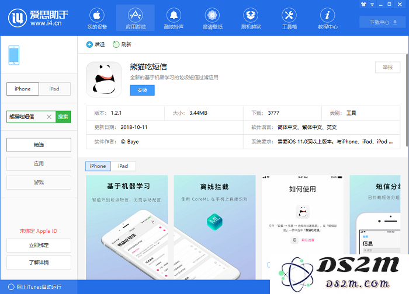Click the 后退 back arrow icon
The width and height of the screenshot is (409, 294).
coord(89,44)
